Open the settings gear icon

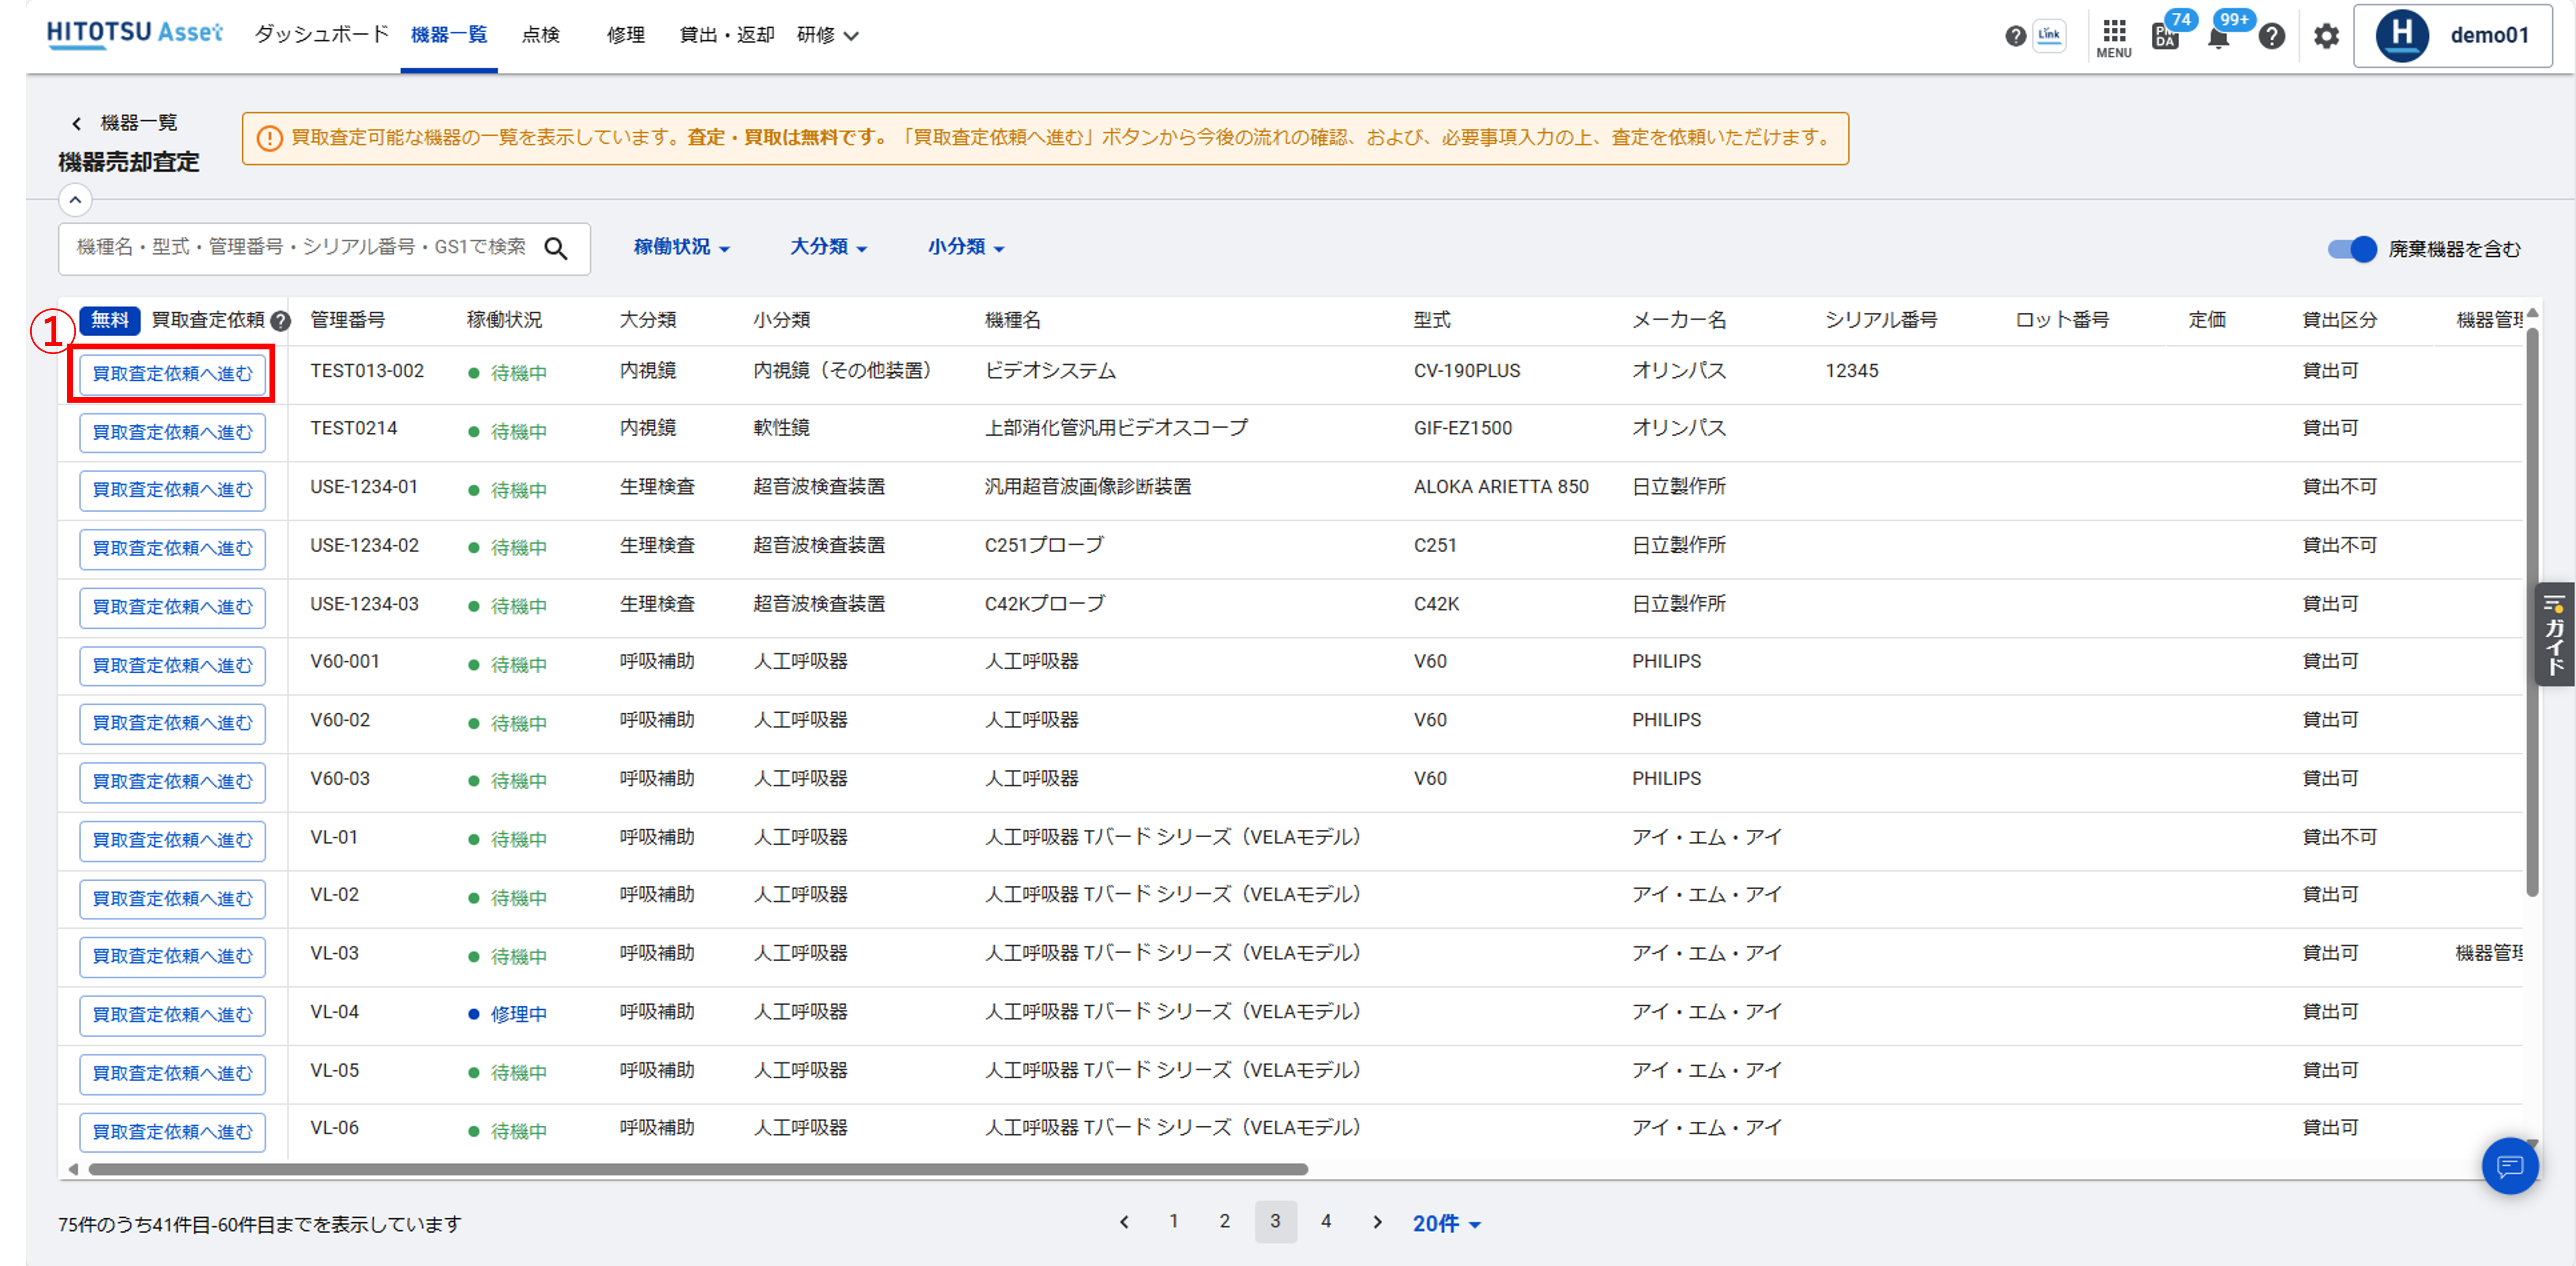[x=2326, y=37]
